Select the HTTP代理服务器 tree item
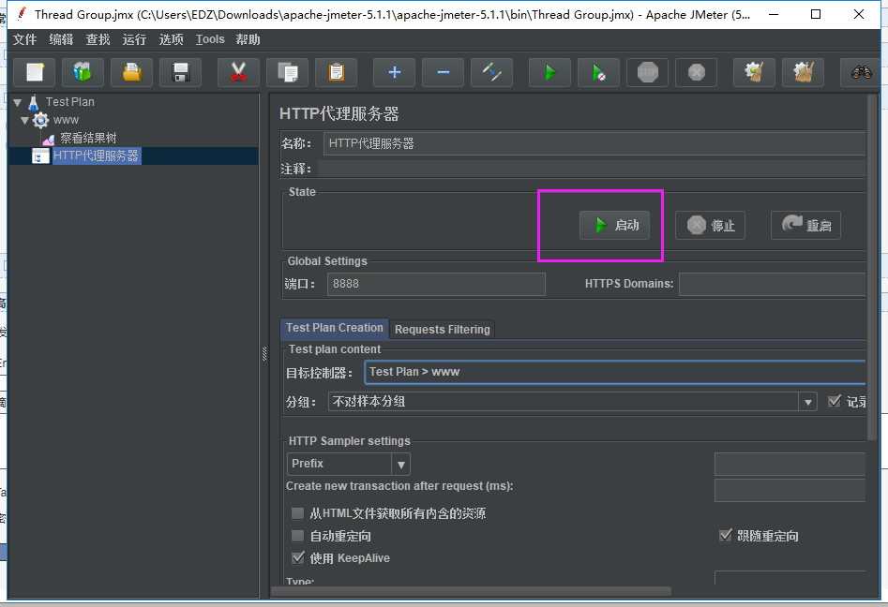888x607 pixels. [97, 156]
